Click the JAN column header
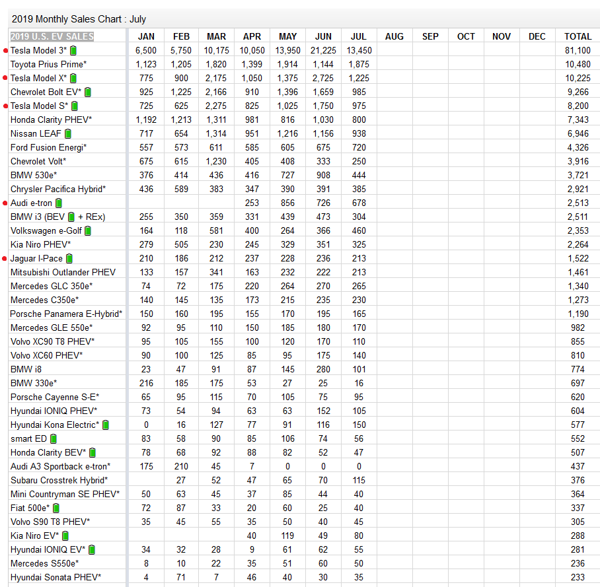This screenshot has width=600, height=587. pyautogui.click(x=146, y=36)
